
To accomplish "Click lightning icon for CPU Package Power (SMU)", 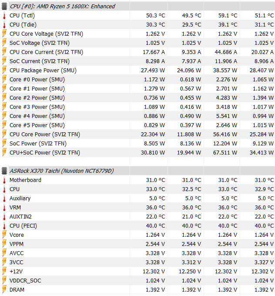I will click(4, 71).
